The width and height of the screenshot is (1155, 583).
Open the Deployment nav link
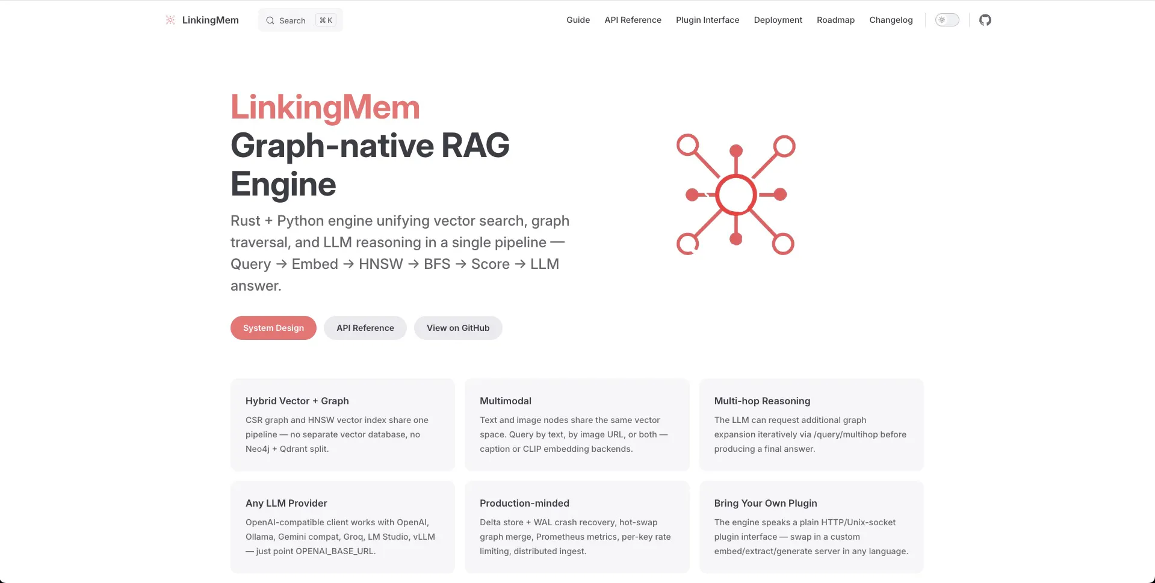point(778,20)
